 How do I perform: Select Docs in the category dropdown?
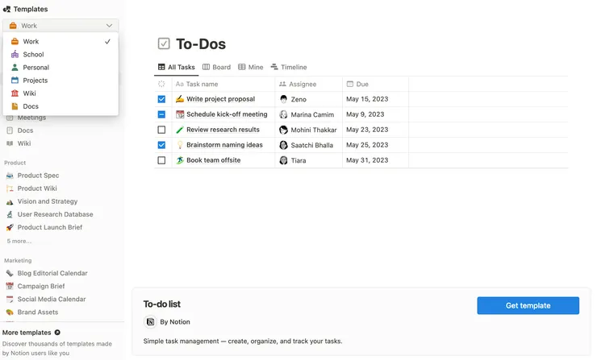pyautogui.click(x=61, y=106)
